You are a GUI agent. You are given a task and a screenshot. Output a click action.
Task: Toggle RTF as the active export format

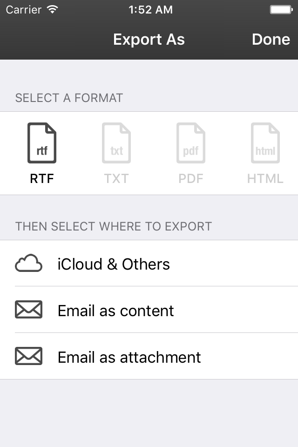pos(42,149)
